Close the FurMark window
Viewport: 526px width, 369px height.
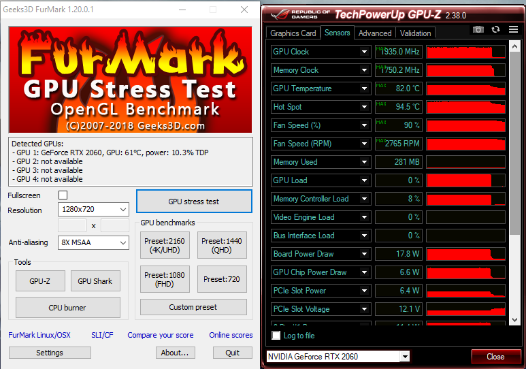244,10
